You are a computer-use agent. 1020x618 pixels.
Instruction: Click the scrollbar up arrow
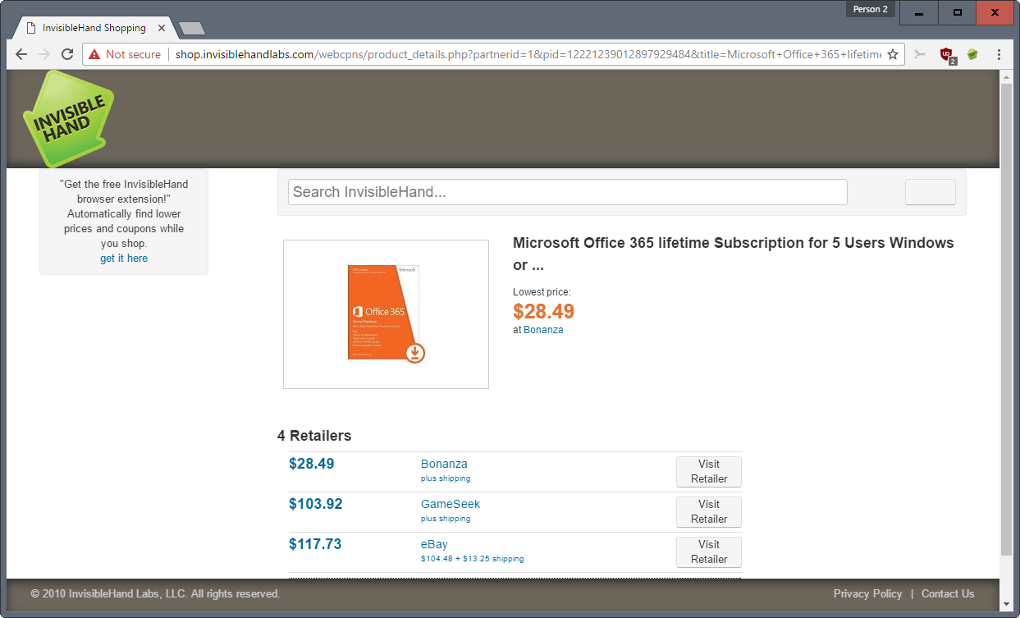pyautogui.click(x=1006, y=76)
